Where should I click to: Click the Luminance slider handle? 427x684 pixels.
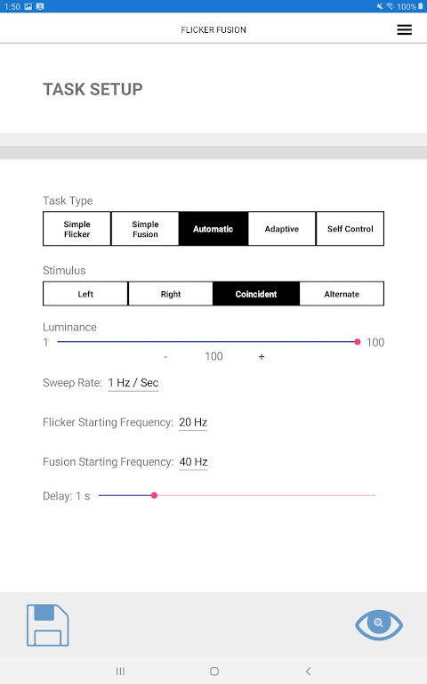(358, 342)
